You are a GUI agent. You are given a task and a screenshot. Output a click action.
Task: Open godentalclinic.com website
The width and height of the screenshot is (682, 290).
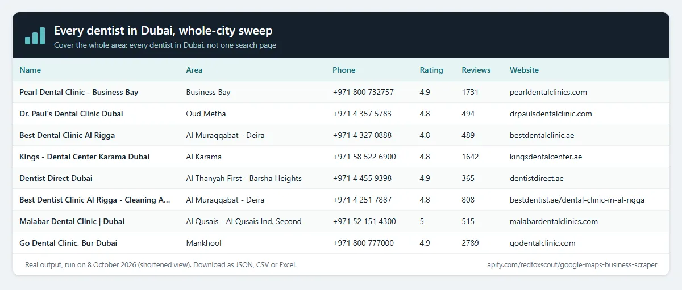tap(543, 243)
